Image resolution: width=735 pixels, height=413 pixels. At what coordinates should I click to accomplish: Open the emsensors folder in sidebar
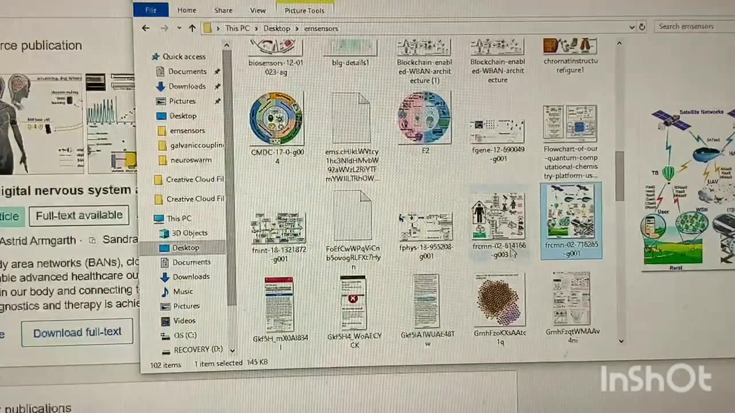(187, 131)
